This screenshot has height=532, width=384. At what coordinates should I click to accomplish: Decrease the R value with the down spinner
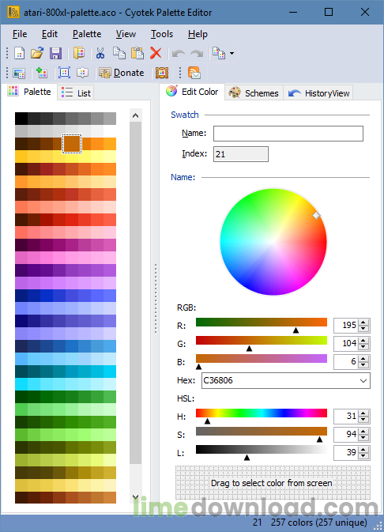tap(363, 328)
